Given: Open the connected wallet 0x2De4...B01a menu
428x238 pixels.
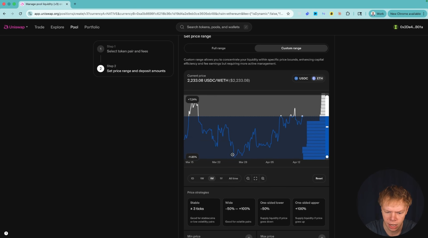Looking at the screenshot, I should 408,27.
